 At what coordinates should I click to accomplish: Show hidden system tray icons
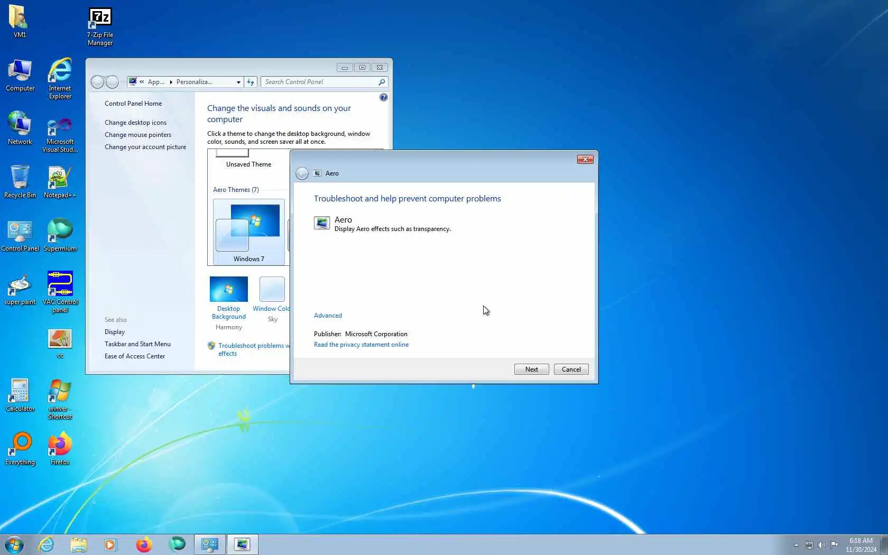click(796, 545)
